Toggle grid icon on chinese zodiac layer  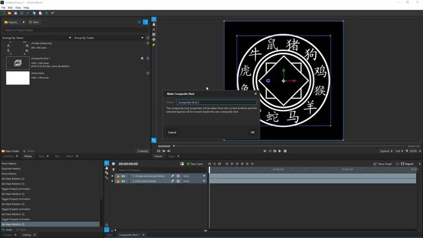(x=178, y=176)
